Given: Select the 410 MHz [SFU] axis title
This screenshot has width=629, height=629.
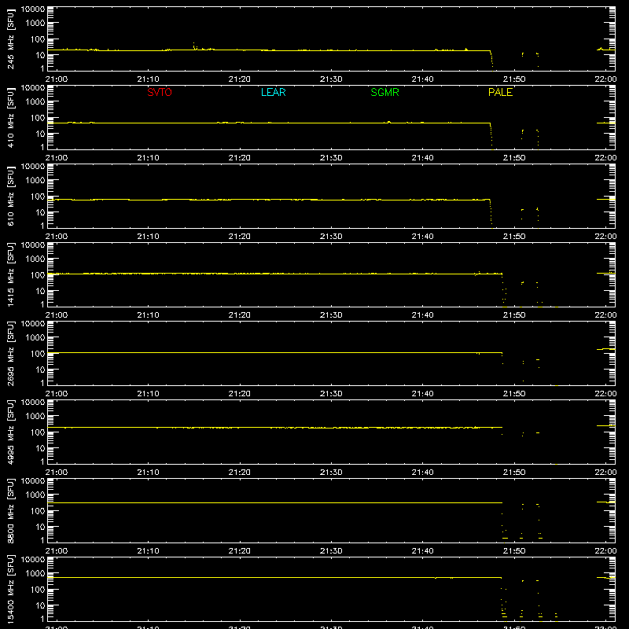Looking at the screenshot, I should [x=10, y=117].
